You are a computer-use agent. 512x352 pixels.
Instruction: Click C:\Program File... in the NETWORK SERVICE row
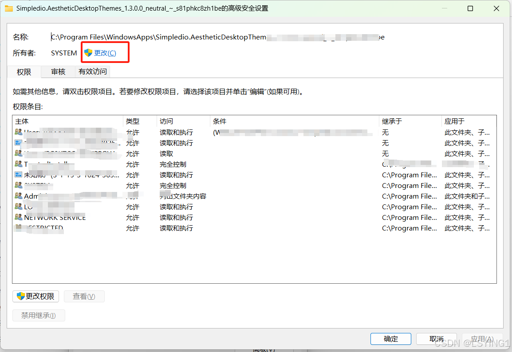pos(409,218)
